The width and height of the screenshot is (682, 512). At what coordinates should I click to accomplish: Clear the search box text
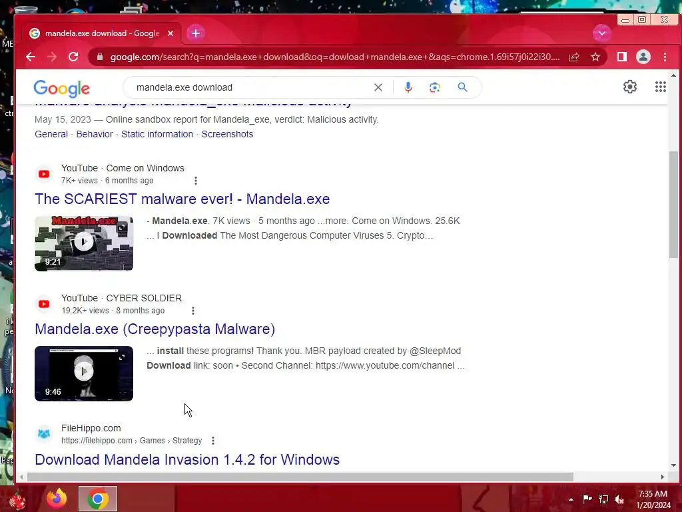378,87
